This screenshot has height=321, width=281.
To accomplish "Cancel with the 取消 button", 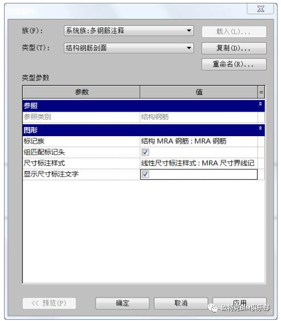I will 181,303.
